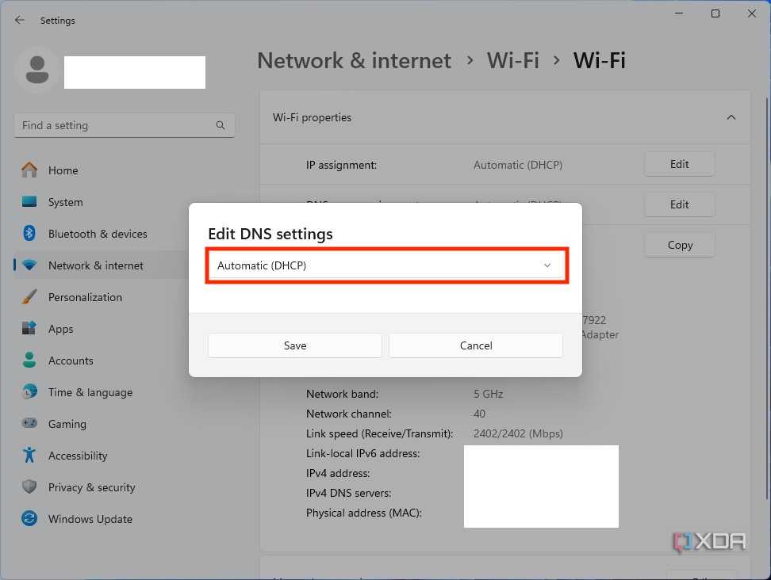
Task: Click the Home house icon
Action: click(x=29, y=170)
